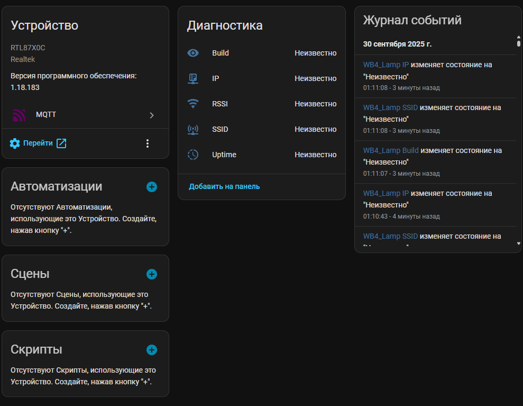
Task: Click the MQTT integration logo icon
Action: pyautogui.click(x=19, y=115)
